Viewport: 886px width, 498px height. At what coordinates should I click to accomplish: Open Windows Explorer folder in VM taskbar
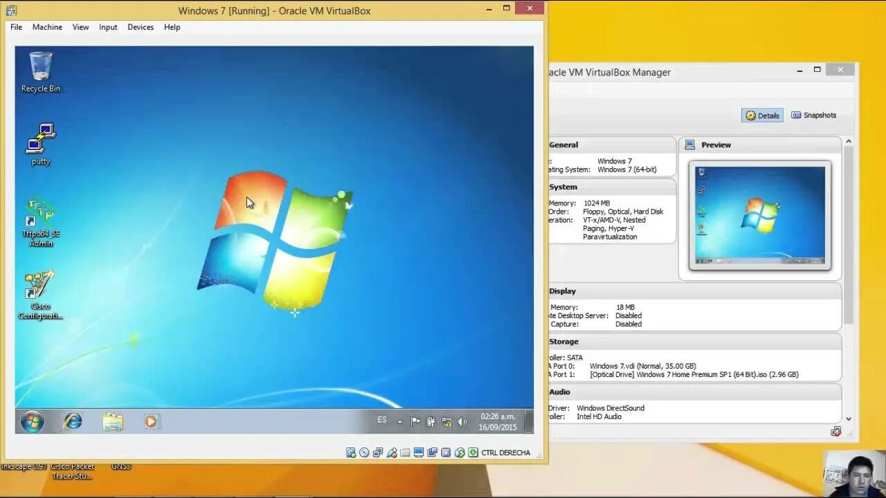coord(113,421)
